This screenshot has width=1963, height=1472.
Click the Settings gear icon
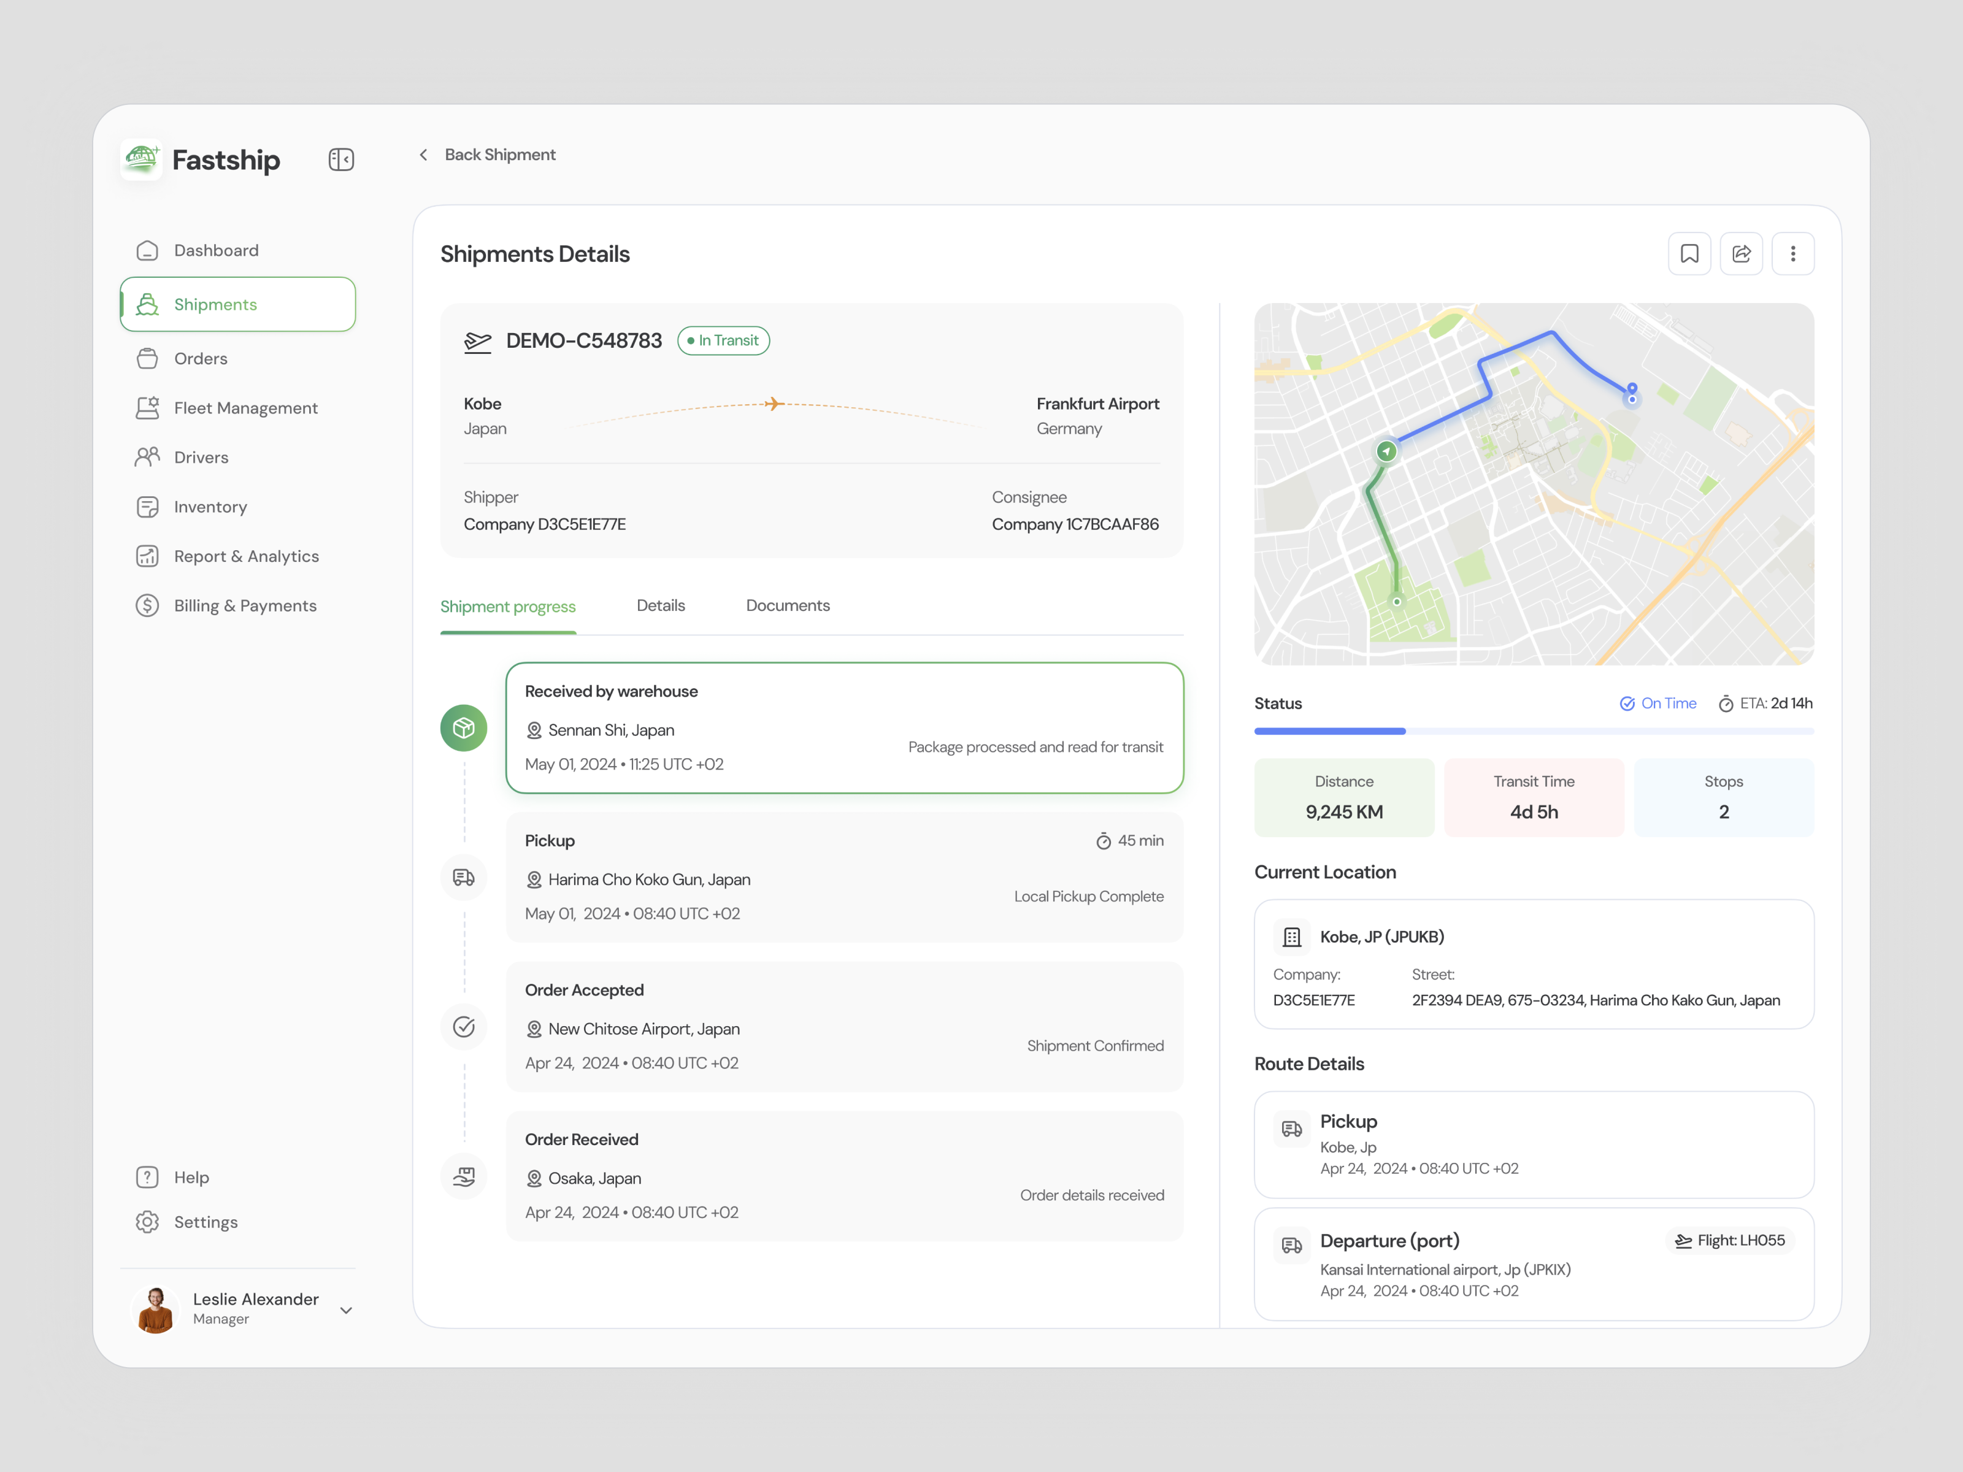[x=147, y=1222]
